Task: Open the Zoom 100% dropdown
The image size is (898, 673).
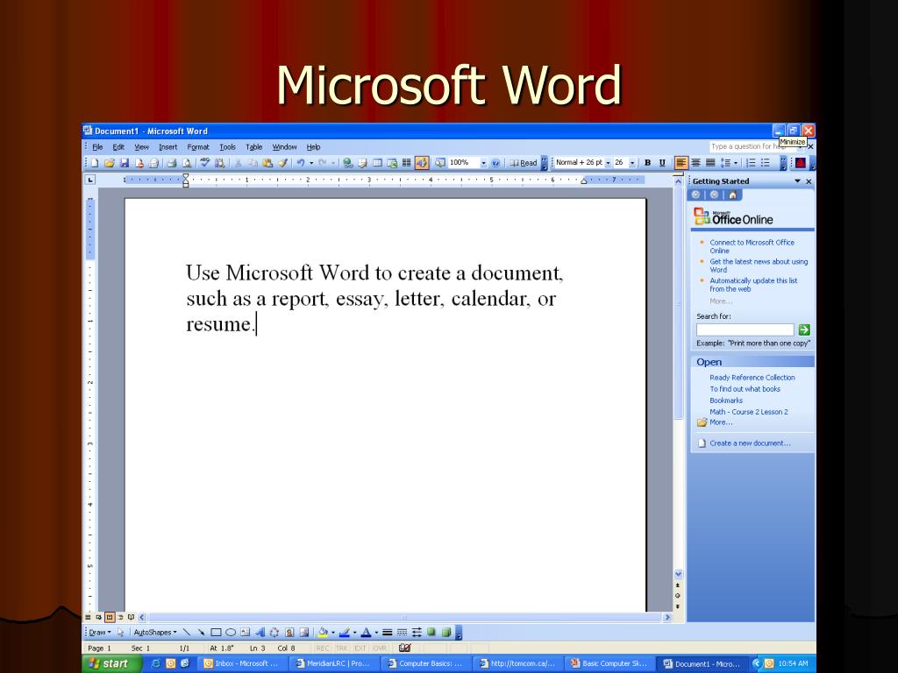Action: coord(483,163)
